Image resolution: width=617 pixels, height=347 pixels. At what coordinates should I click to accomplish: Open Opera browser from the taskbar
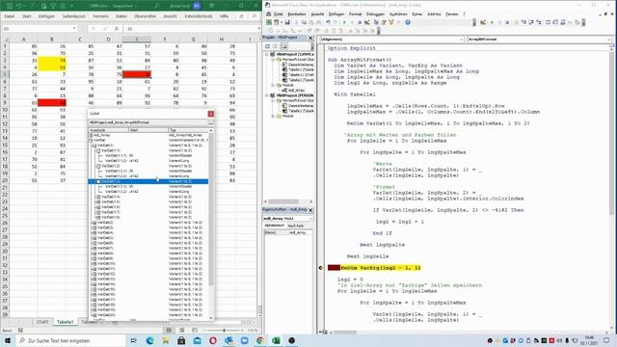click(213, 340)
